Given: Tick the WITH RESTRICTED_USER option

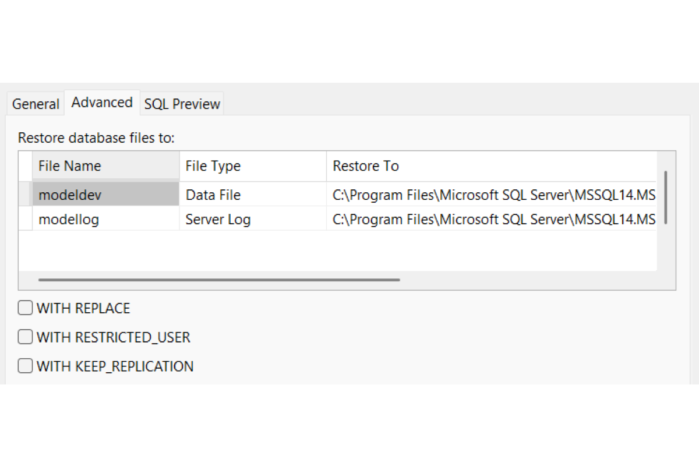Looking at the screenshot, I should coord(25,337).
